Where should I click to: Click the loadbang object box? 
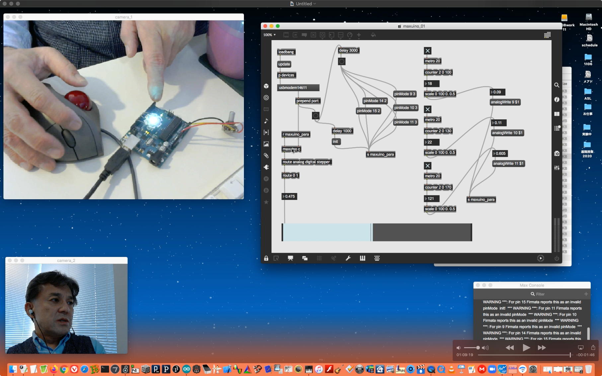(286, 52)
